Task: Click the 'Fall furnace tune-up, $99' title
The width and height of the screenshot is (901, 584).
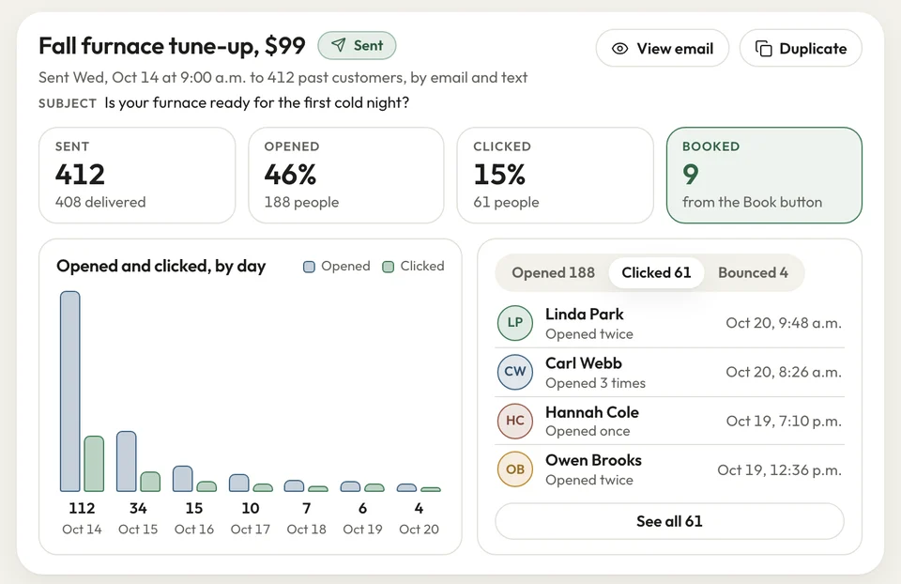Action: (x=172, y=46)
